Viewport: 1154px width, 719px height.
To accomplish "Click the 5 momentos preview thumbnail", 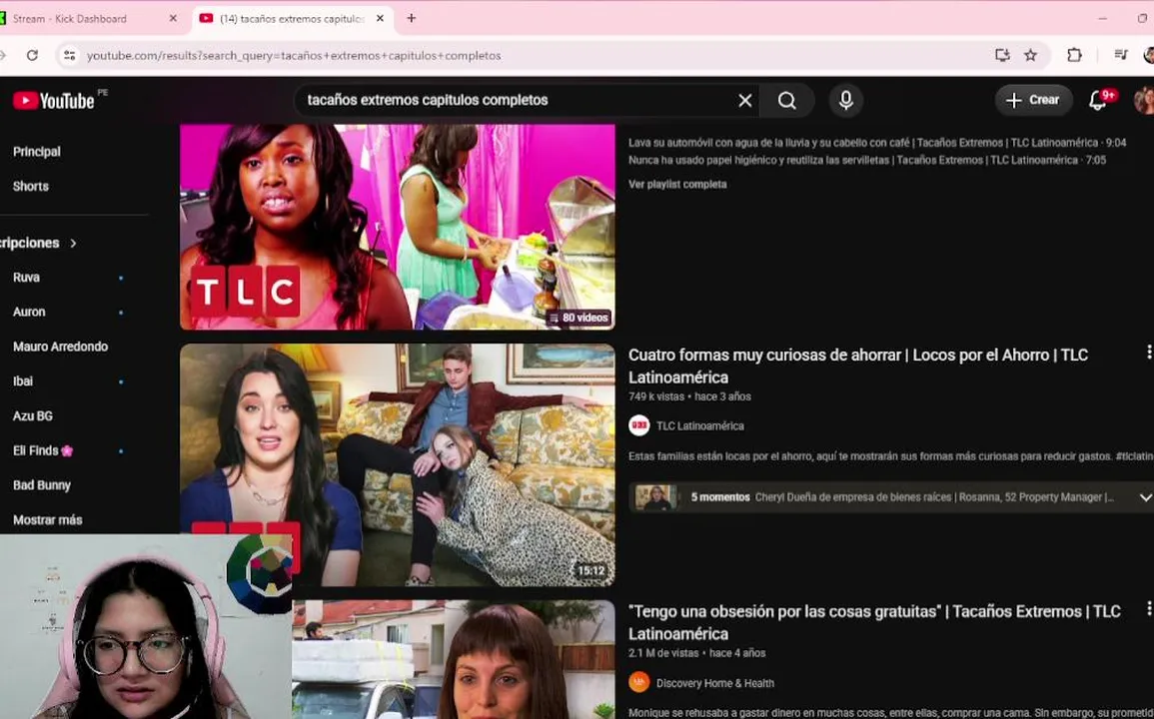I will [655, 497].
